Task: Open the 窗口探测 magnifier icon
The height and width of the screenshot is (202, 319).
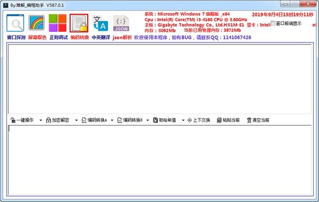Action: click(15, 23)
